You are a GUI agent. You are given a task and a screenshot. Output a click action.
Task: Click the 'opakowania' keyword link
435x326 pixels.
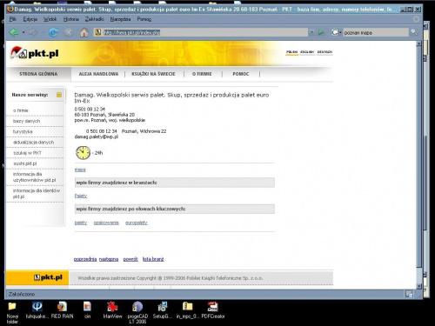click(106, 223)
